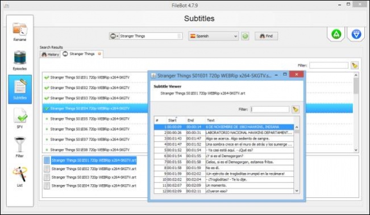The image size is (370, 215).
Task: Click the Subtitle Viewer Filter field
Action: (270, 109)
